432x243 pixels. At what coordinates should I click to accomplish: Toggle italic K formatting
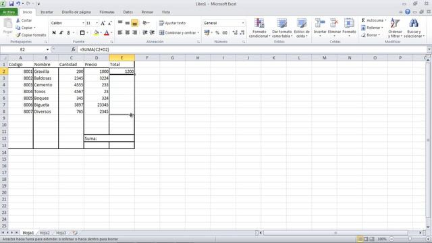(x=61, y=33)
